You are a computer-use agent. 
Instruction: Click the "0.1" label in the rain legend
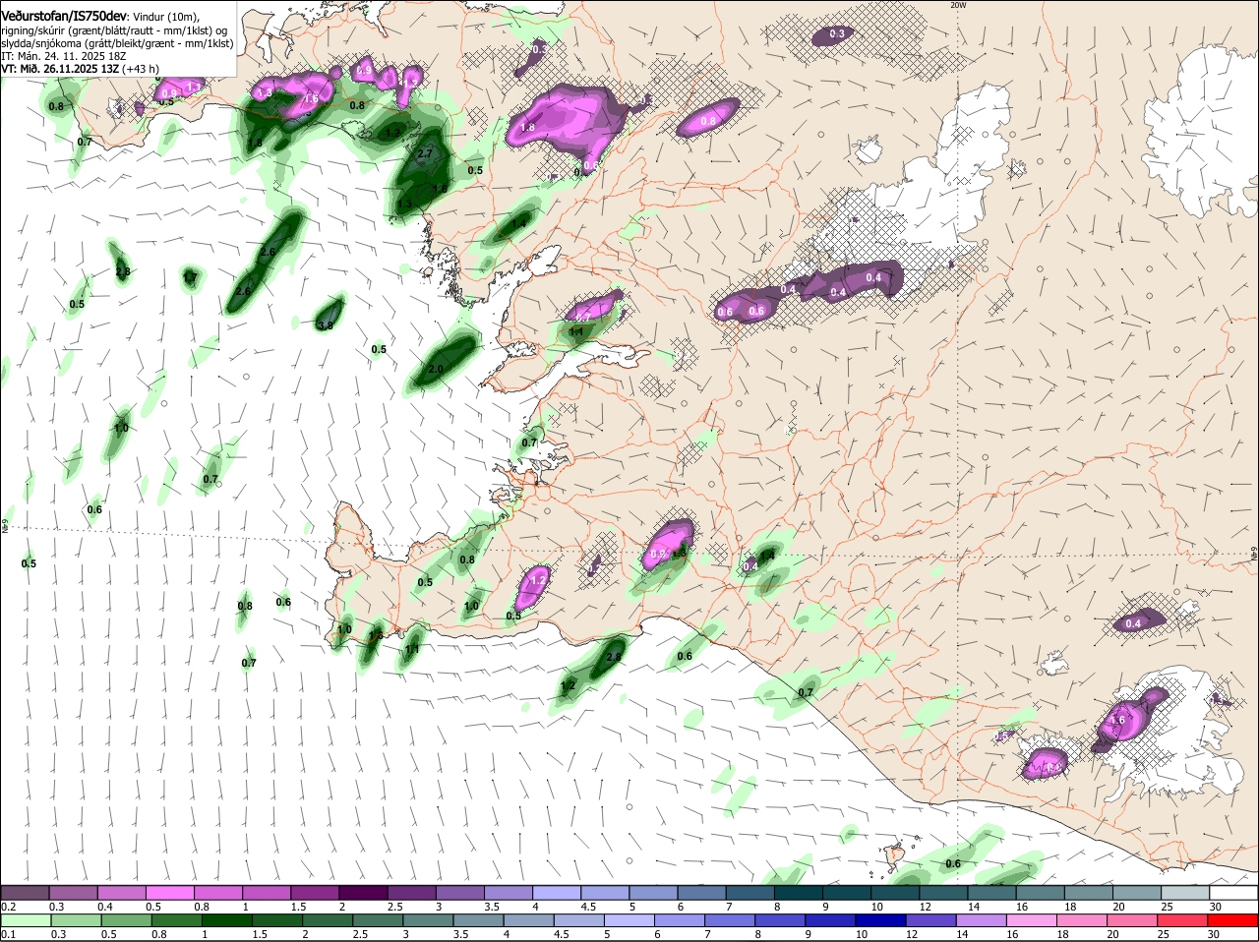coord(8,934)
